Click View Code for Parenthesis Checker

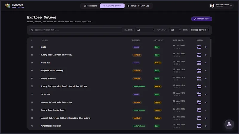point(199,126)
